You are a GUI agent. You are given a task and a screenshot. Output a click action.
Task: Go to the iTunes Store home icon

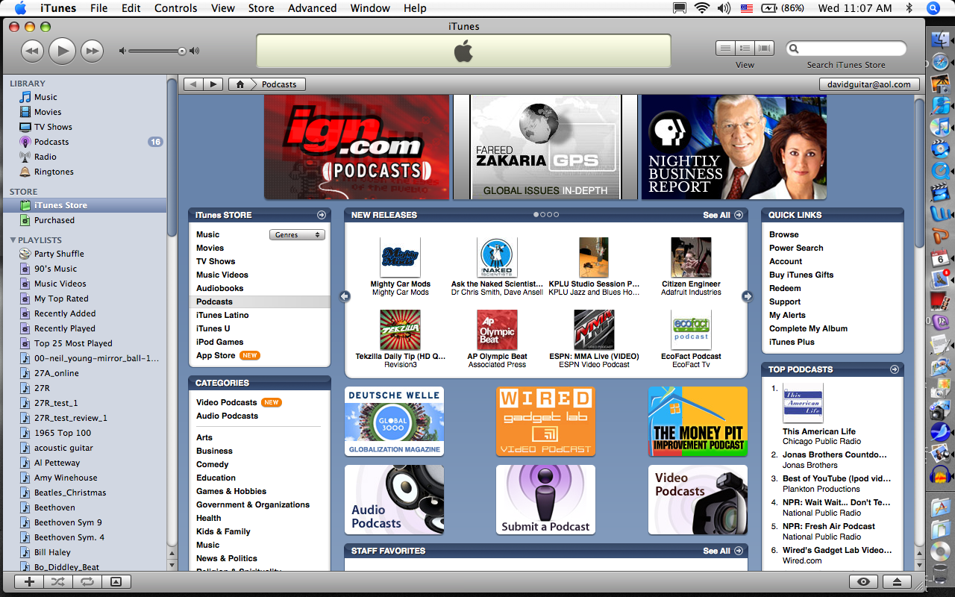(239, 84)
